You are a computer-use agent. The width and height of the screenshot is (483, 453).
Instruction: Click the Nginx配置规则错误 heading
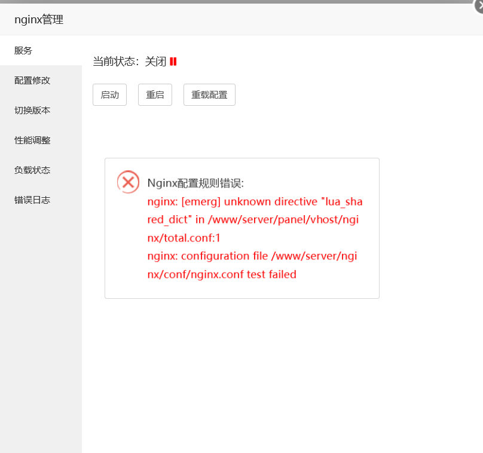pyautogui.click(x=195, y=183)
